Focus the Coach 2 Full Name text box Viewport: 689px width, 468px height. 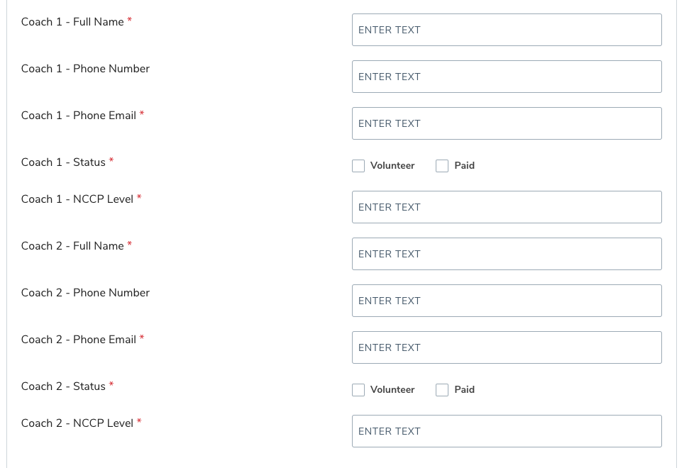pyautogui.click(x=507, y=254)
